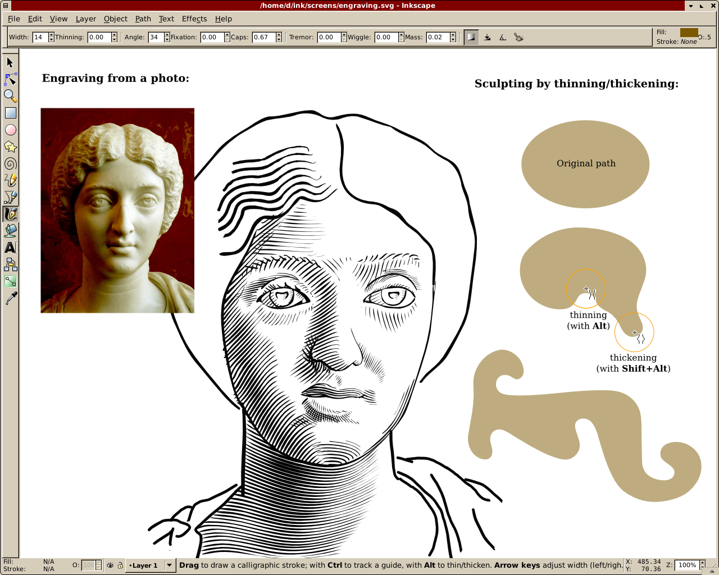This screenshot has width=719, height=575.
Task: Toggle the current layer lock
Action: point(120,565)
